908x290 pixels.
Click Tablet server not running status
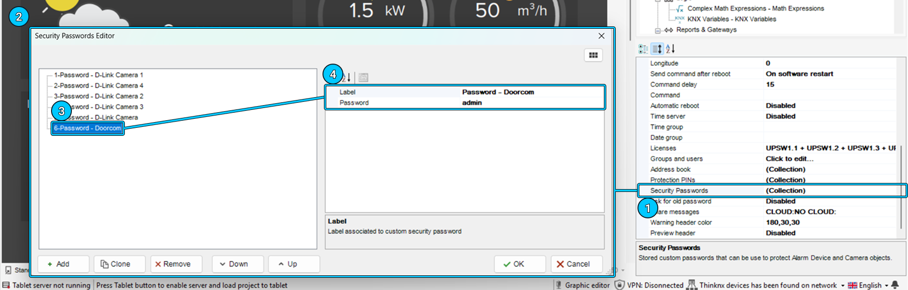point(51,285)
